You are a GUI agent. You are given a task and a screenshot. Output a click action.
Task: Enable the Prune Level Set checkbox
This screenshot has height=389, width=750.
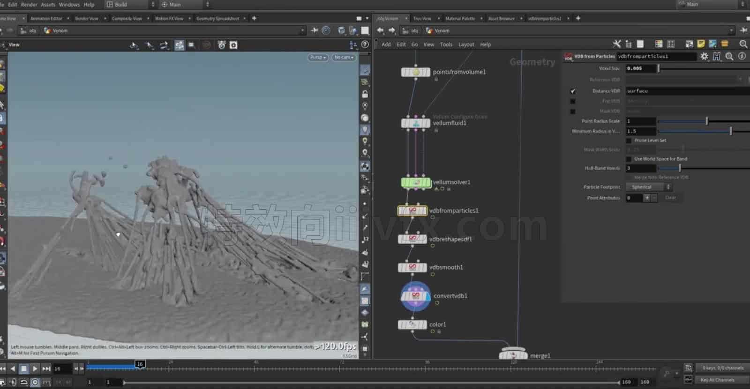pos(629,140)
